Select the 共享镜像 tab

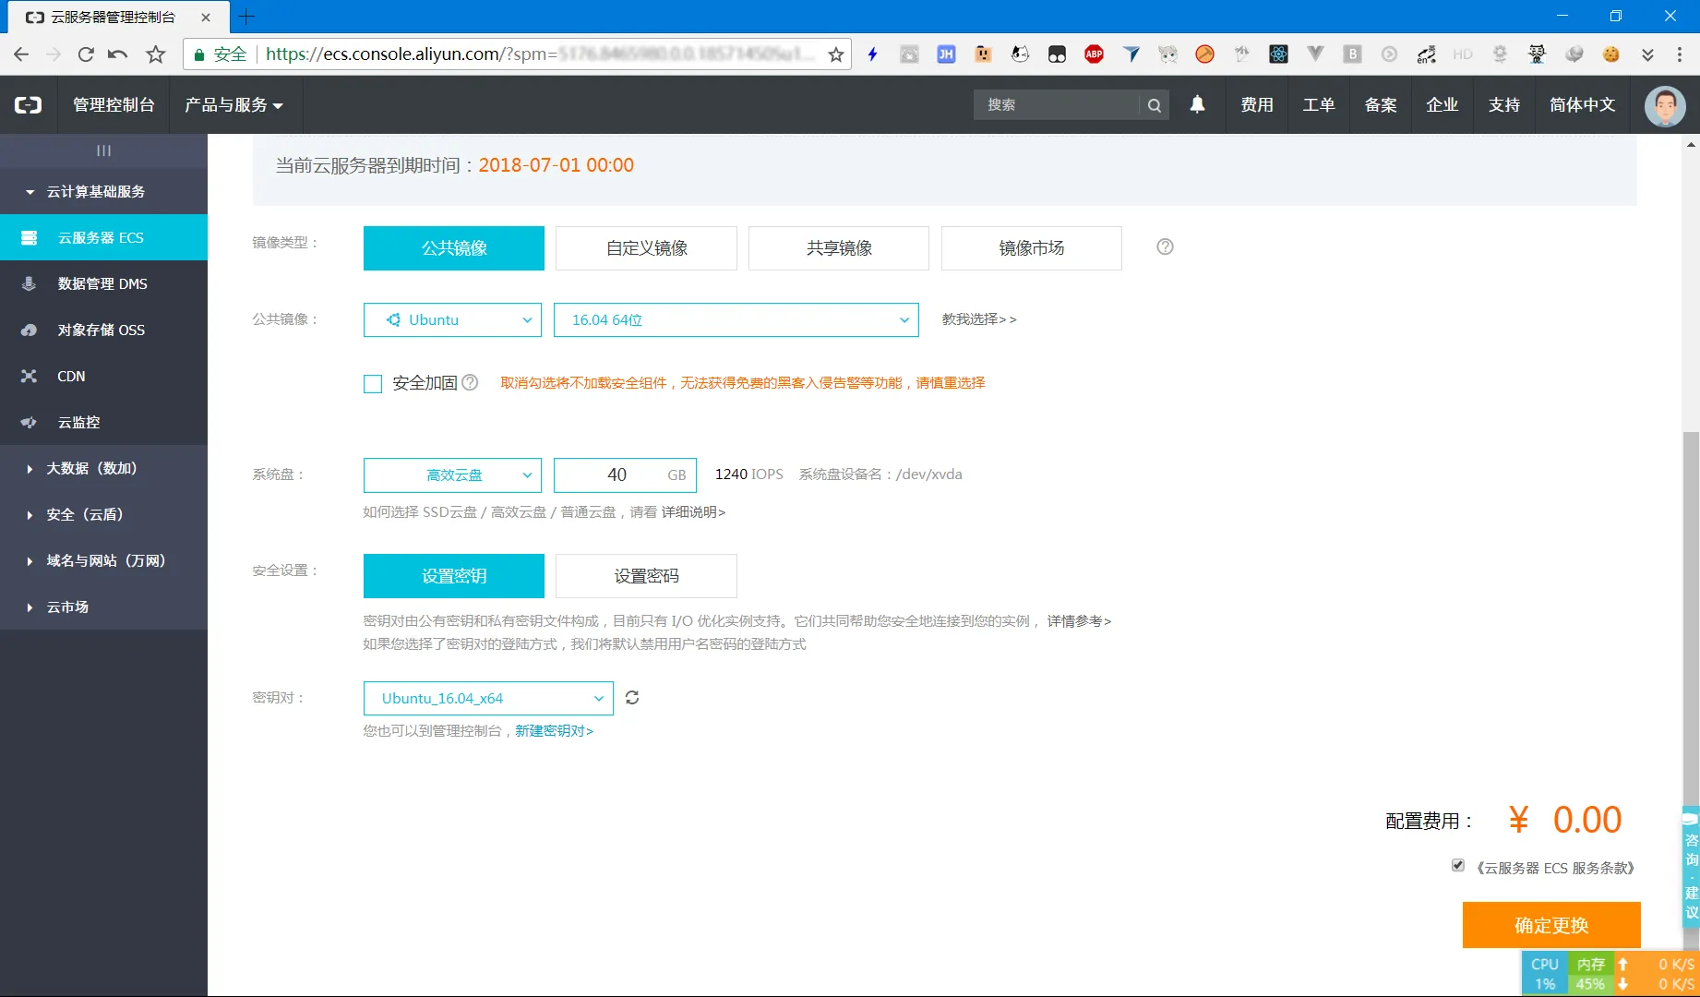click(839, 248)
